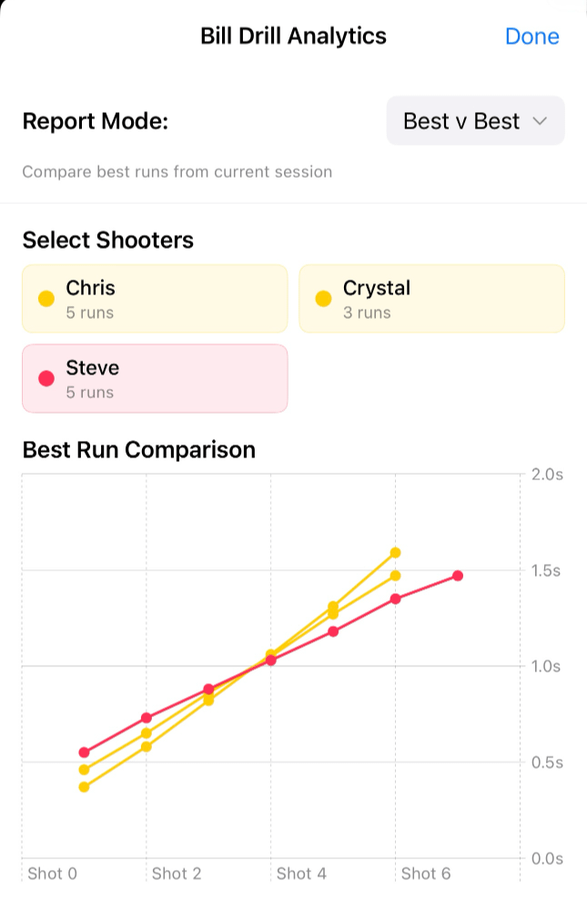Click the 2.0s y-axis label
Image resolution: width=587 pixels, height=922 pixels.
coord(546,475)
